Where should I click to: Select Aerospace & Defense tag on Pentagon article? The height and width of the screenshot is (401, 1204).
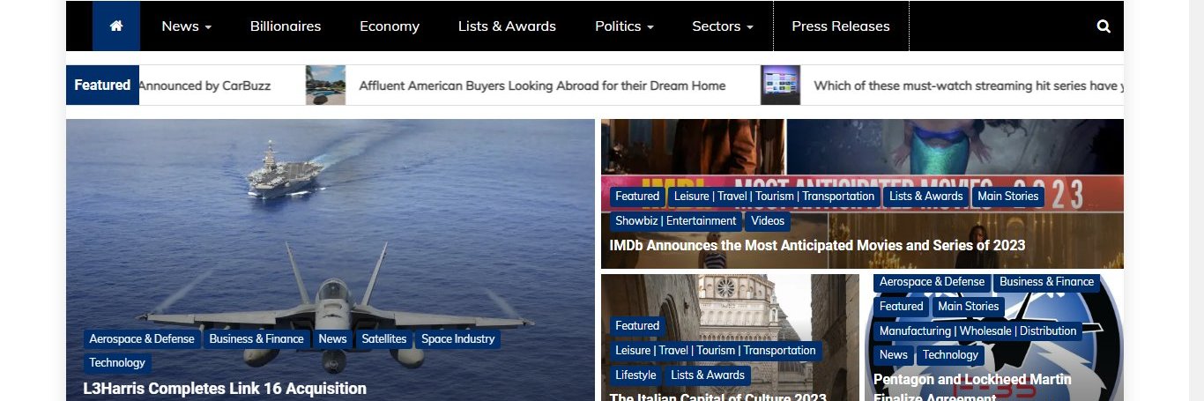(932, 282)
